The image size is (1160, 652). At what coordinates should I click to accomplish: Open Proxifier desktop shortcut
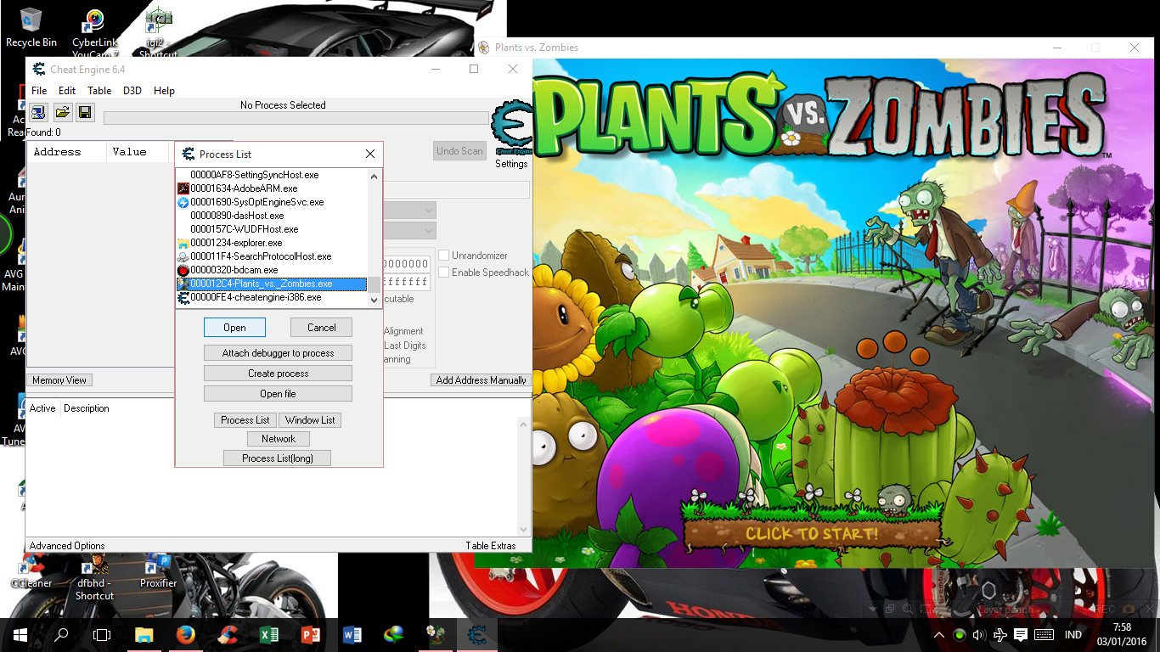click(x=158, y=570)
